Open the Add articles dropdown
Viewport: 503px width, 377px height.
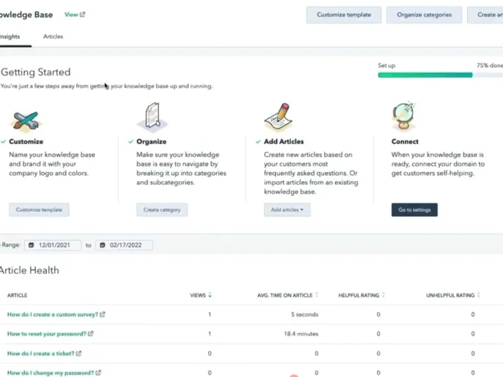click(x=287, y=210)
